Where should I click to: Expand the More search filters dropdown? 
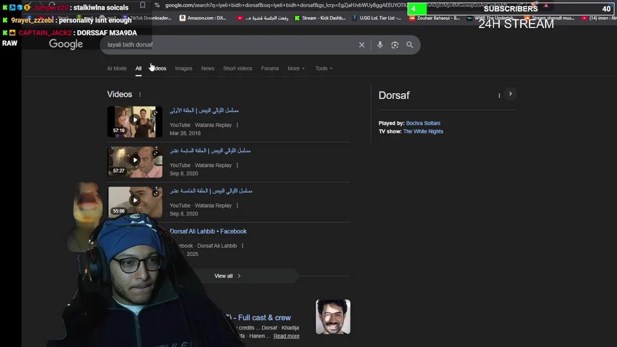pyautogui.click(x=296, y=68)
